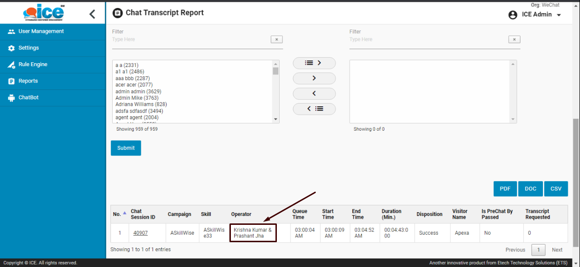Click the Submit button
This screenshot has height=267, width=580.
pos(126,148)
